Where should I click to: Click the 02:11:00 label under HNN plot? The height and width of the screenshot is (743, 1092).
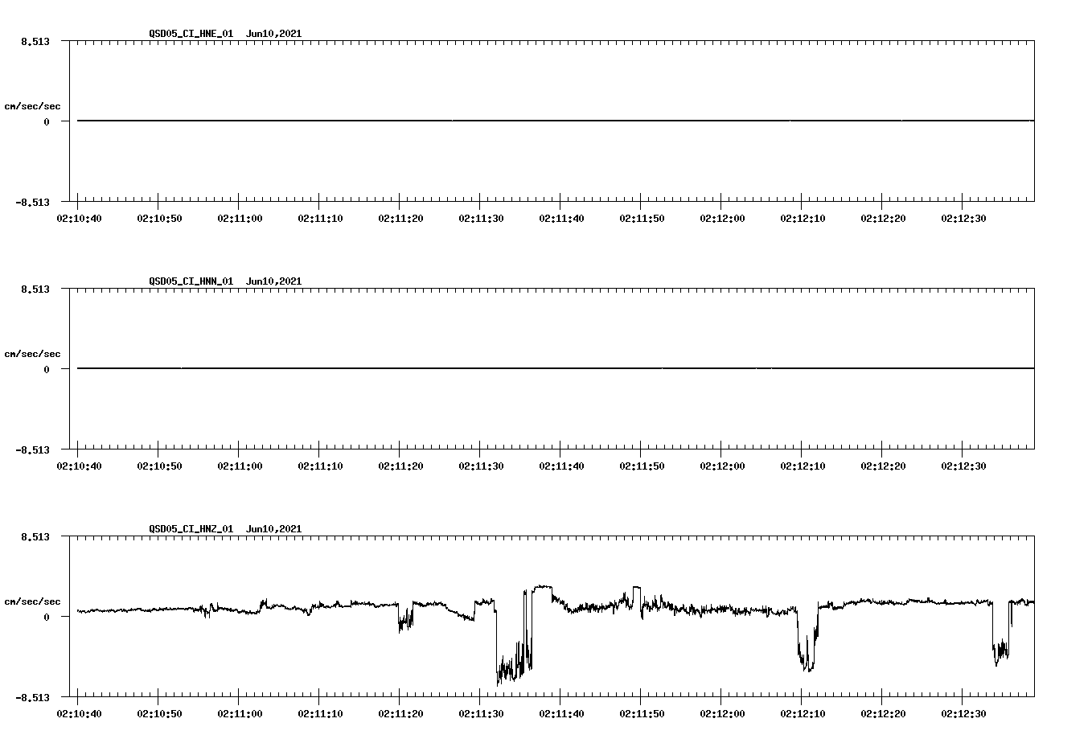tap(240, 466)
